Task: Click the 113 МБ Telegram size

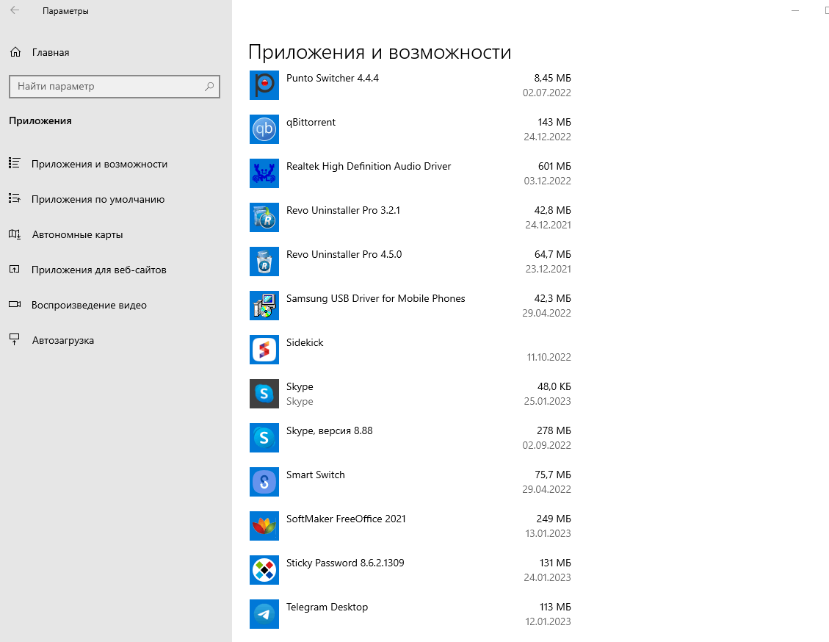Action: point(555,607)
